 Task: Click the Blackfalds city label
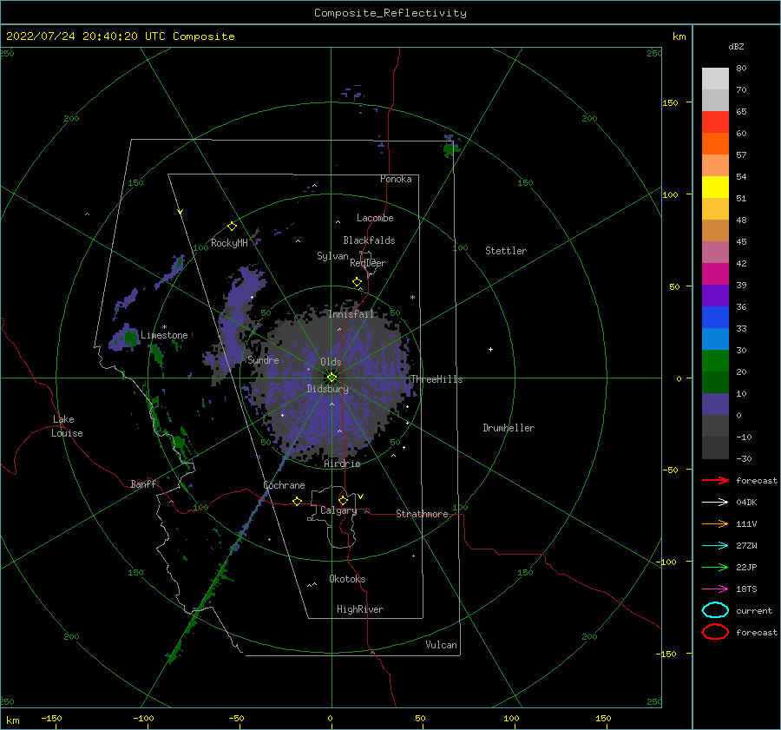(x=369, y=240)
